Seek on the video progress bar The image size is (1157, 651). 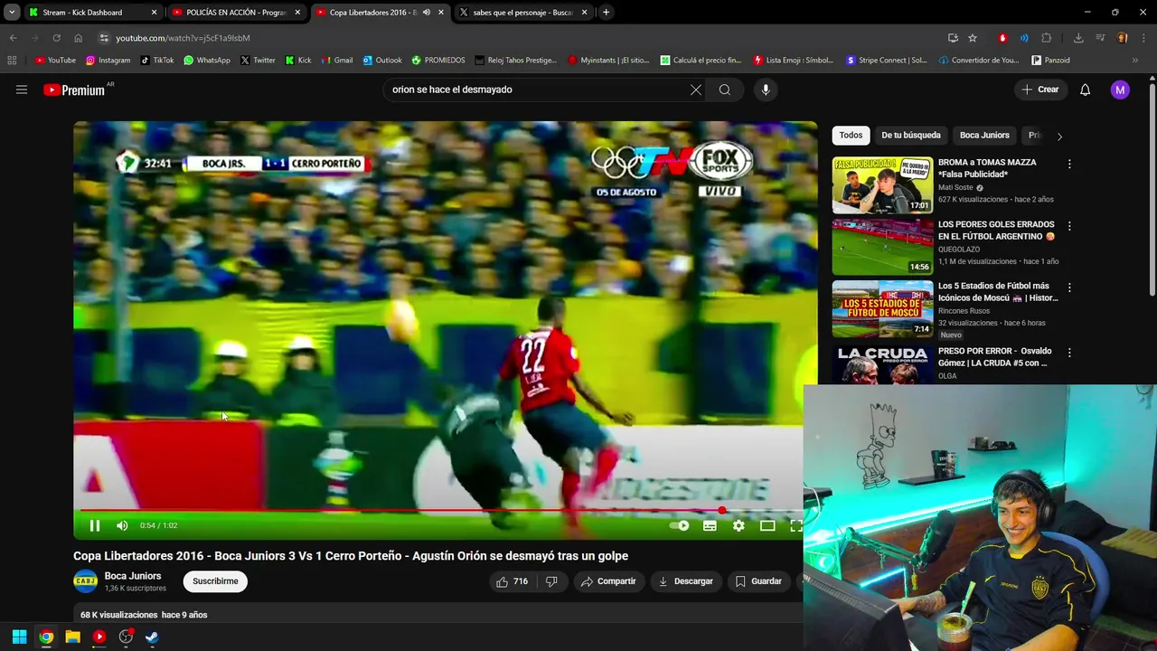[x=438, y=511]
